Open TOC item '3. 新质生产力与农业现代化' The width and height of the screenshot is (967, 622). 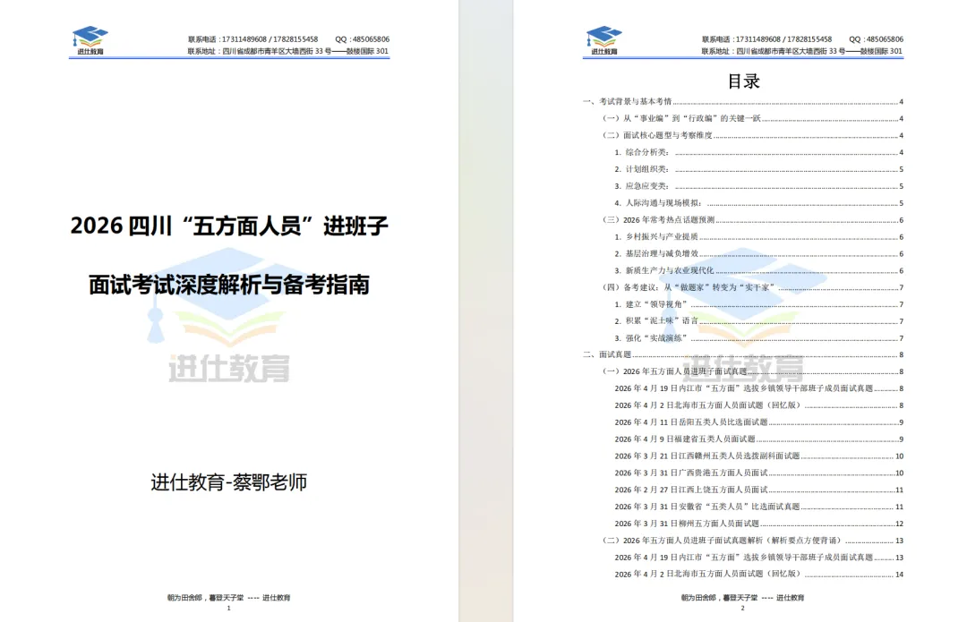tap(758, 270)
